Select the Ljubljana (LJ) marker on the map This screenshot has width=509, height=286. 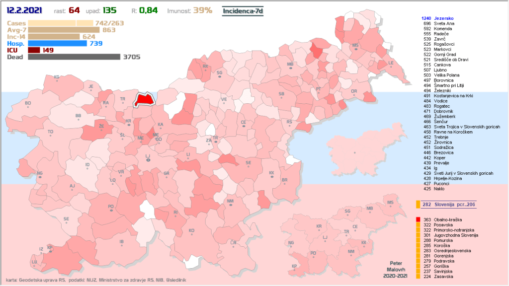coord(147,158)
